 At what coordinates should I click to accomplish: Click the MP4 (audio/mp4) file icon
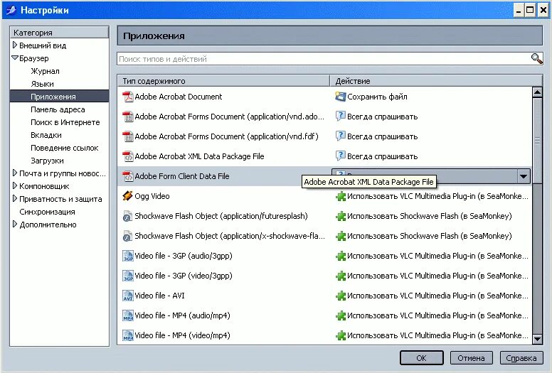tap(127, 315)
